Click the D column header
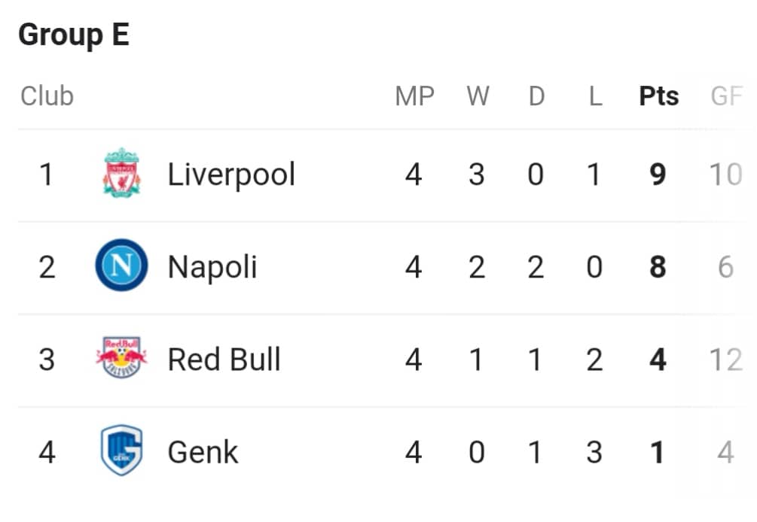This screenshot has height=522, width=757. tap(536, 96)
